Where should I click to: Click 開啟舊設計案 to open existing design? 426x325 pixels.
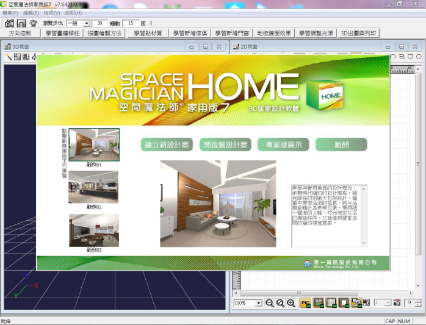click(x=225, y=145)
